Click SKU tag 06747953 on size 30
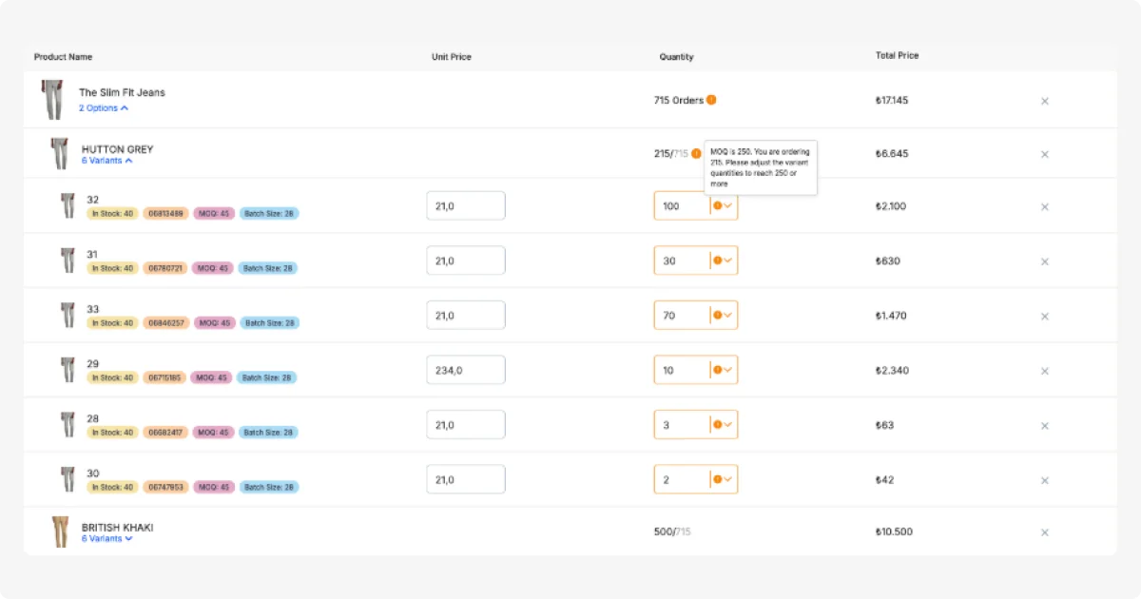Image resolution: width=1141 pixels, height=599 pixels. click(x=166, y=487)
